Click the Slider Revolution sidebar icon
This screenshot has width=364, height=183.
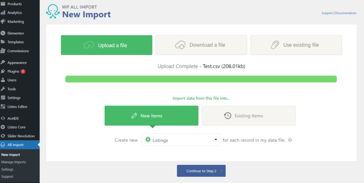pyautogui.click(x=3, y=136)
